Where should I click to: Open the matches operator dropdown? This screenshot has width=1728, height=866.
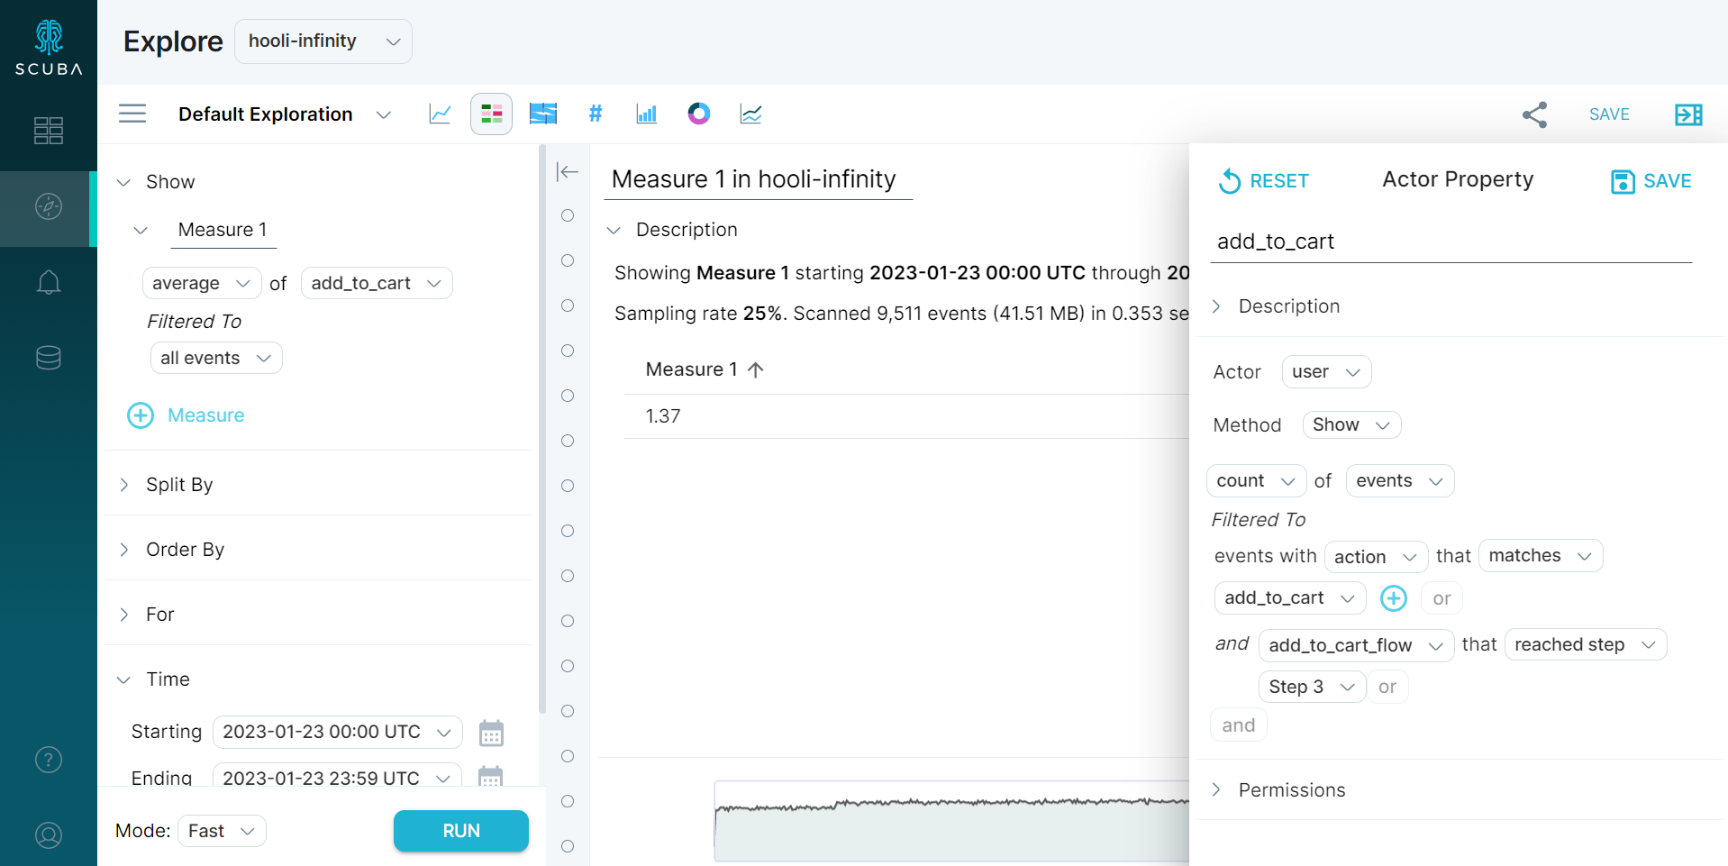click(x=1541, y=556)
